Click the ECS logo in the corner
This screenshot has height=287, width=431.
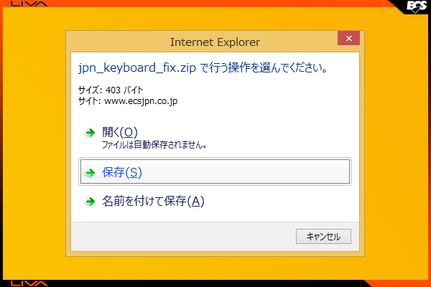tap(417, 6)
